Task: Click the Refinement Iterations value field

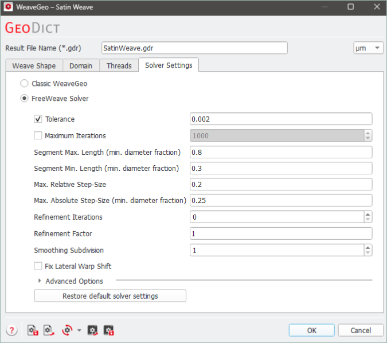Action: pyautogui.click(x=277, y=217)
